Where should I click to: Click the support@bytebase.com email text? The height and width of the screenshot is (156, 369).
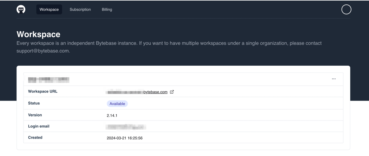pyautogui.click(x=43, y=51)
